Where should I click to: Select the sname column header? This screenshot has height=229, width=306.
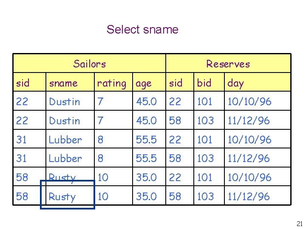63,83
